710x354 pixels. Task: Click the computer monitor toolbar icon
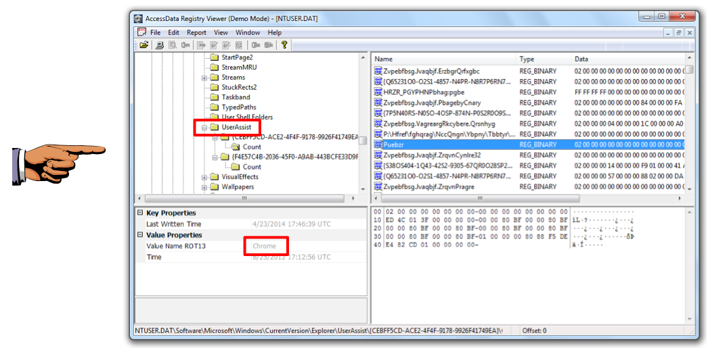coord(159,45)
